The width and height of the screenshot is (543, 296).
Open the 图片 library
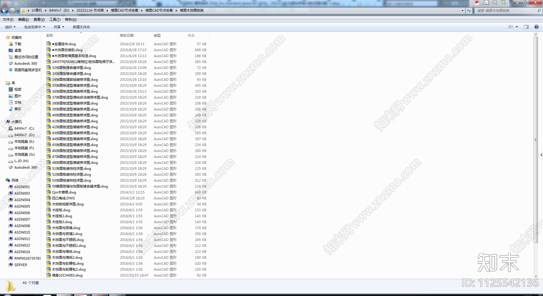pos(18,96)
